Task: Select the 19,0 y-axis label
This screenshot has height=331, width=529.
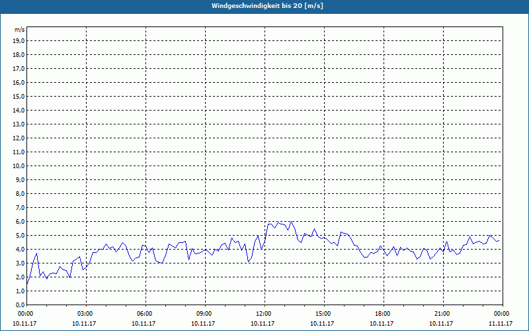Action: coord(19,41)
